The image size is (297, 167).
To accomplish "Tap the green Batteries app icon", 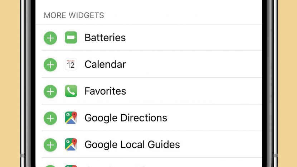I will 71,38.
